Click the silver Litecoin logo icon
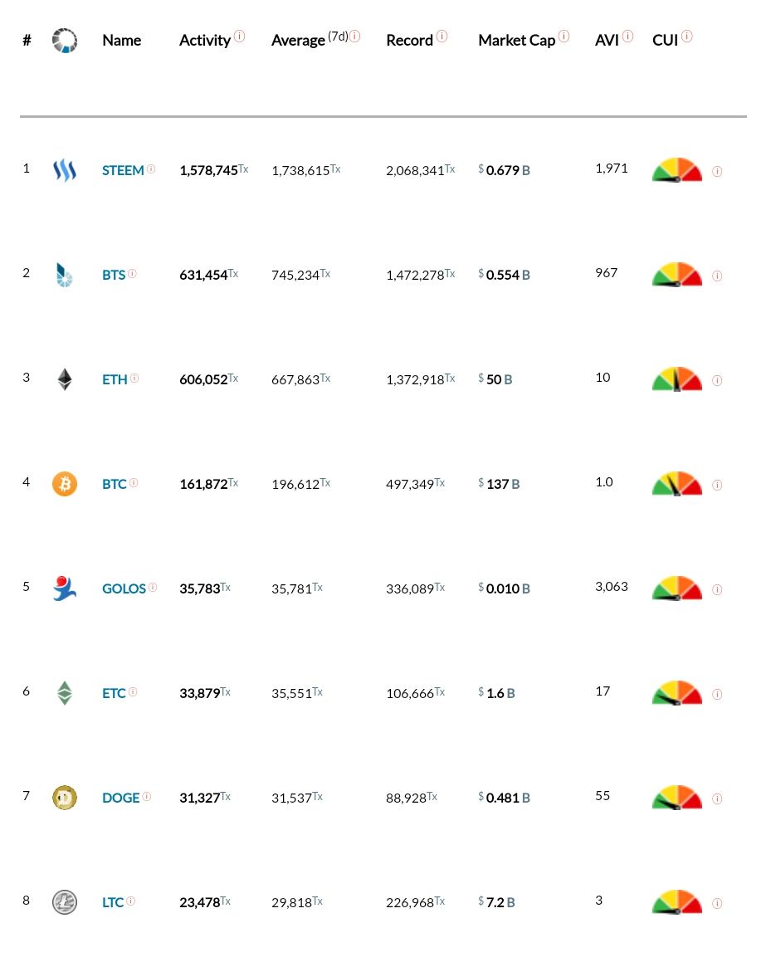771x962 pixels. tap(65, 902)
